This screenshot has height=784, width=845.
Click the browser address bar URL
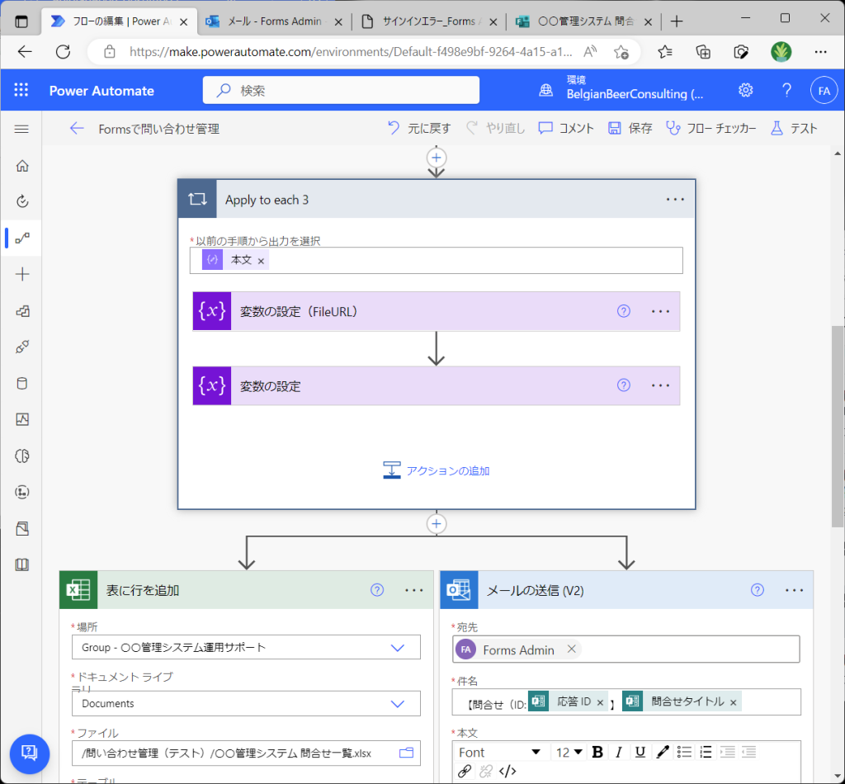[x=350, y=52]
